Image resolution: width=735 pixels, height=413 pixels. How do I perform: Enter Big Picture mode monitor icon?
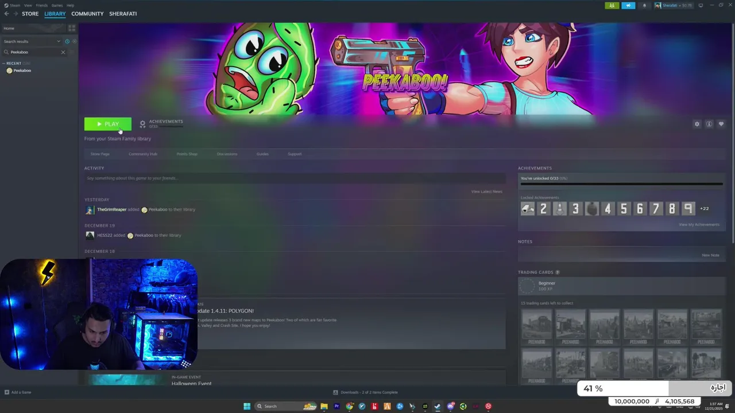pos(701,6)
